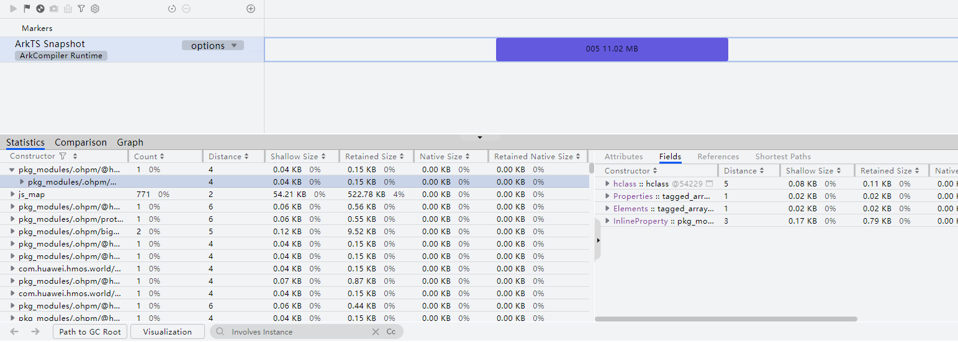Click the Fields panel horizontal scrollbar
Image resolution: width=958 pixels, height=342 pixels.
click(726, 319)
